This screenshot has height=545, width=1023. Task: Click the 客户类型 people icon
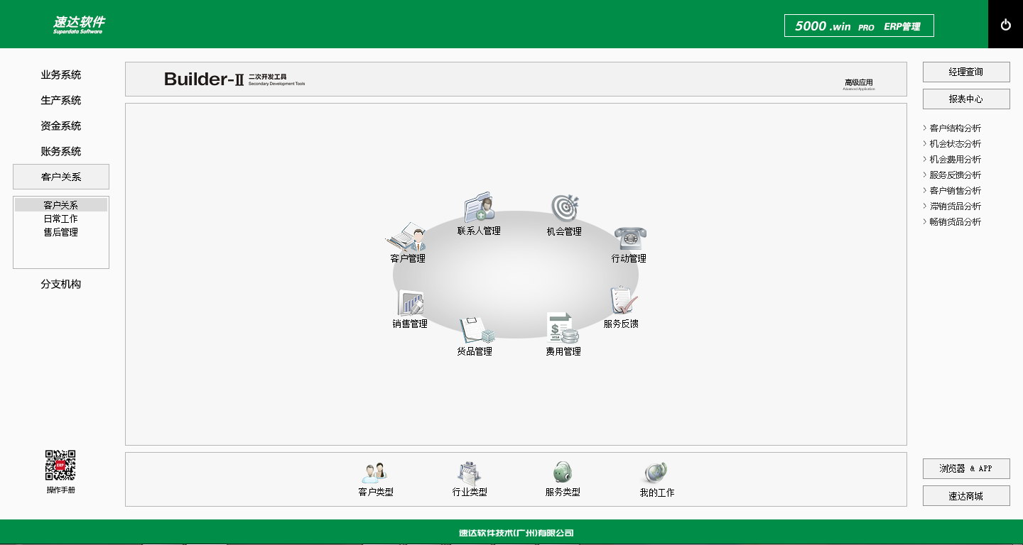click(376, 473)
